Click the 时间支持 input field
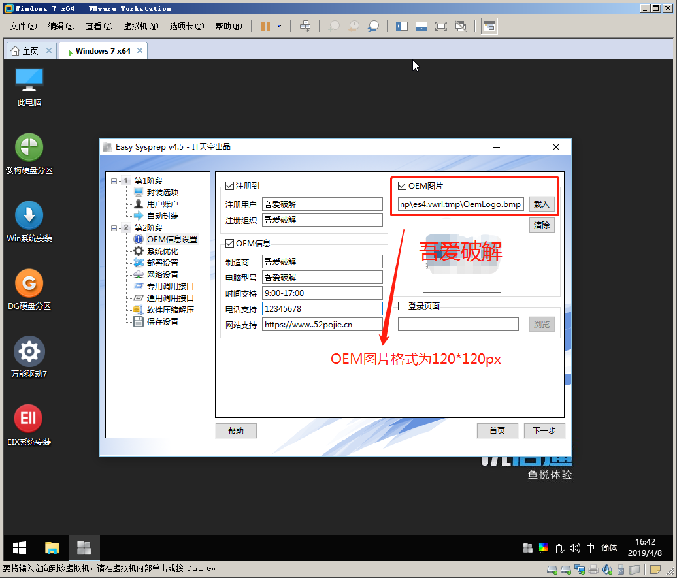This screenshot has width=677, height=578. click(x=323, y=293)
